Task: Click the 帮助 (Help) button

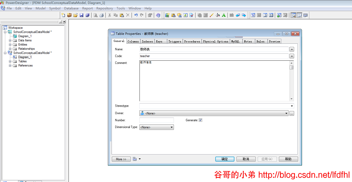Action: 288,159
